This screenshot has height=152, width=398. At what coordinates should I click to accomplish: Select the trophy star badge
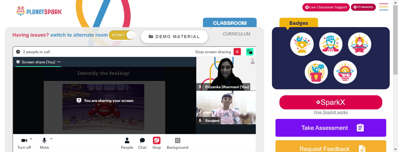point(302,44)
